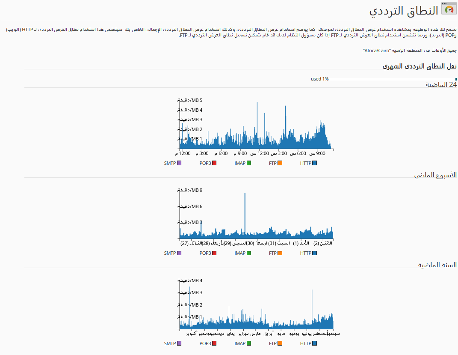Click the IMAP green swatch under the past-year chart
This screenshot has width=458, height=355.
[249, 343]
